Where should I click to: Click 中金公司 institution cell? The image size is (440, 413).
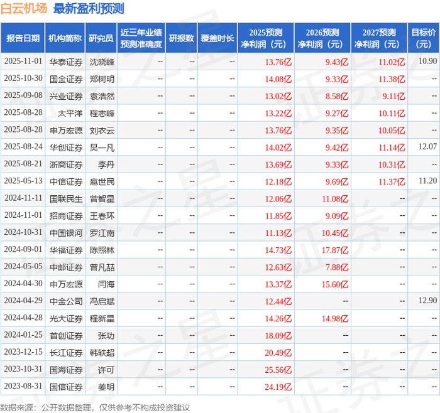(66, 301)
